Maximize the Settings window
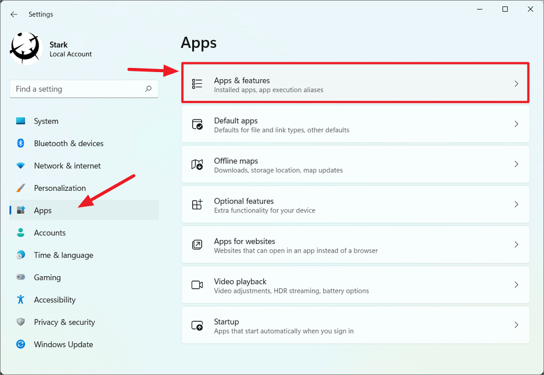The image size is (544, 375). [x=505, y=9]
